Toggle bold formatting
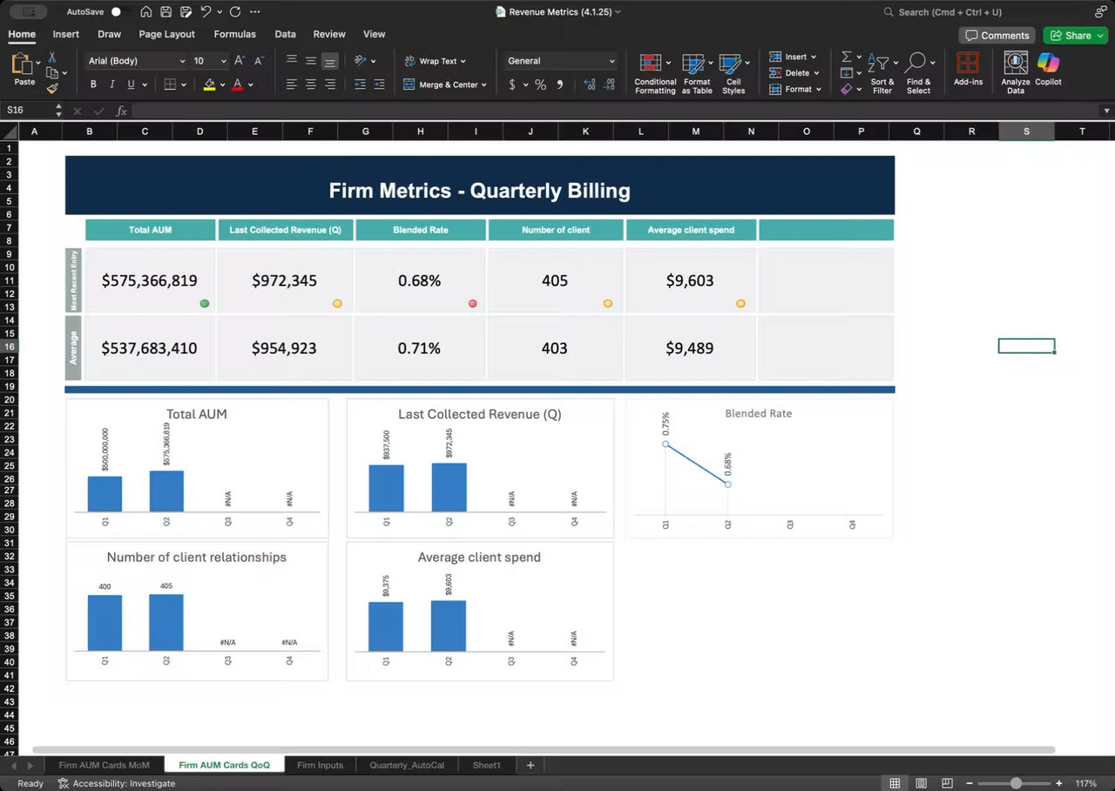 (93, 85)
